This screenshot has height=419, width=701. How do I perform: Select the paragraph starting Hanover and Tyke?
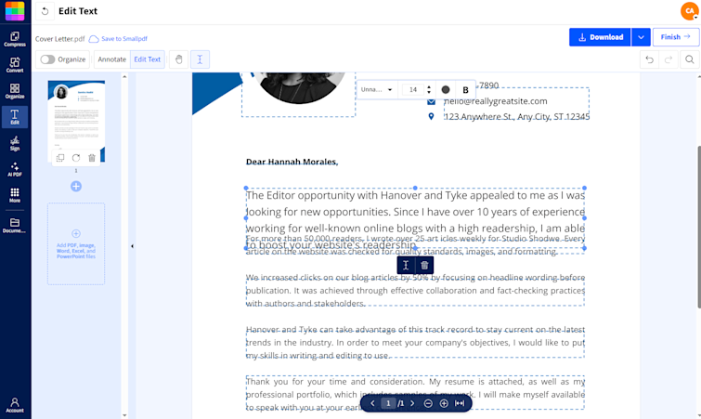pos(415,343)
